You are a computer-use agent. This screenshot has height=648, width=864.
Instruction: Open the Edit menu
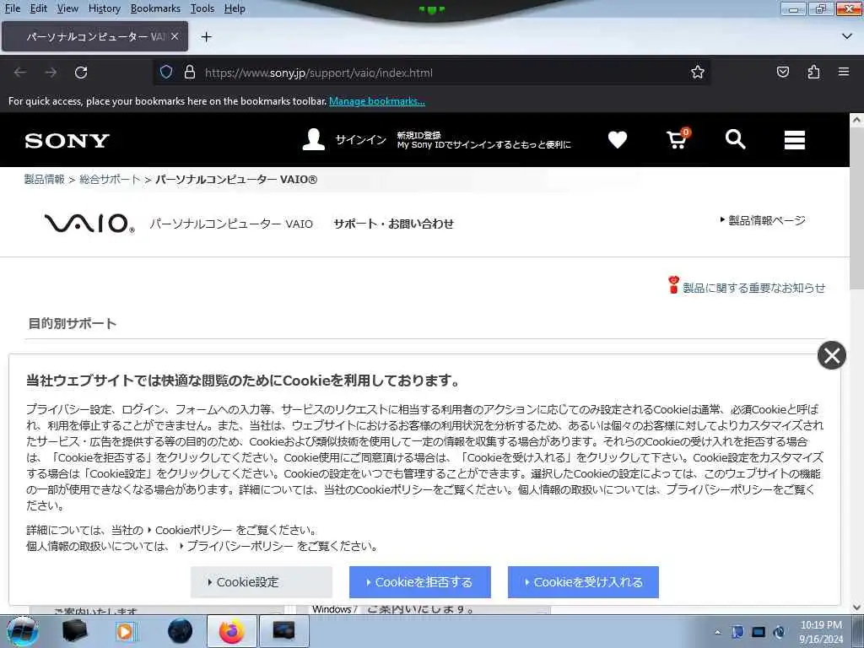[38, 8]
